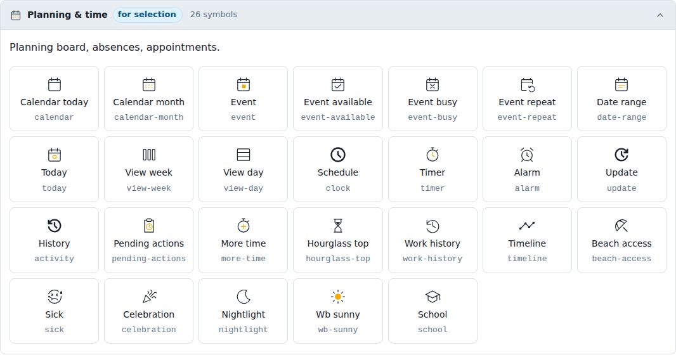Pick the Timer symbol
The image size is (676, 355).
point(432,169)
